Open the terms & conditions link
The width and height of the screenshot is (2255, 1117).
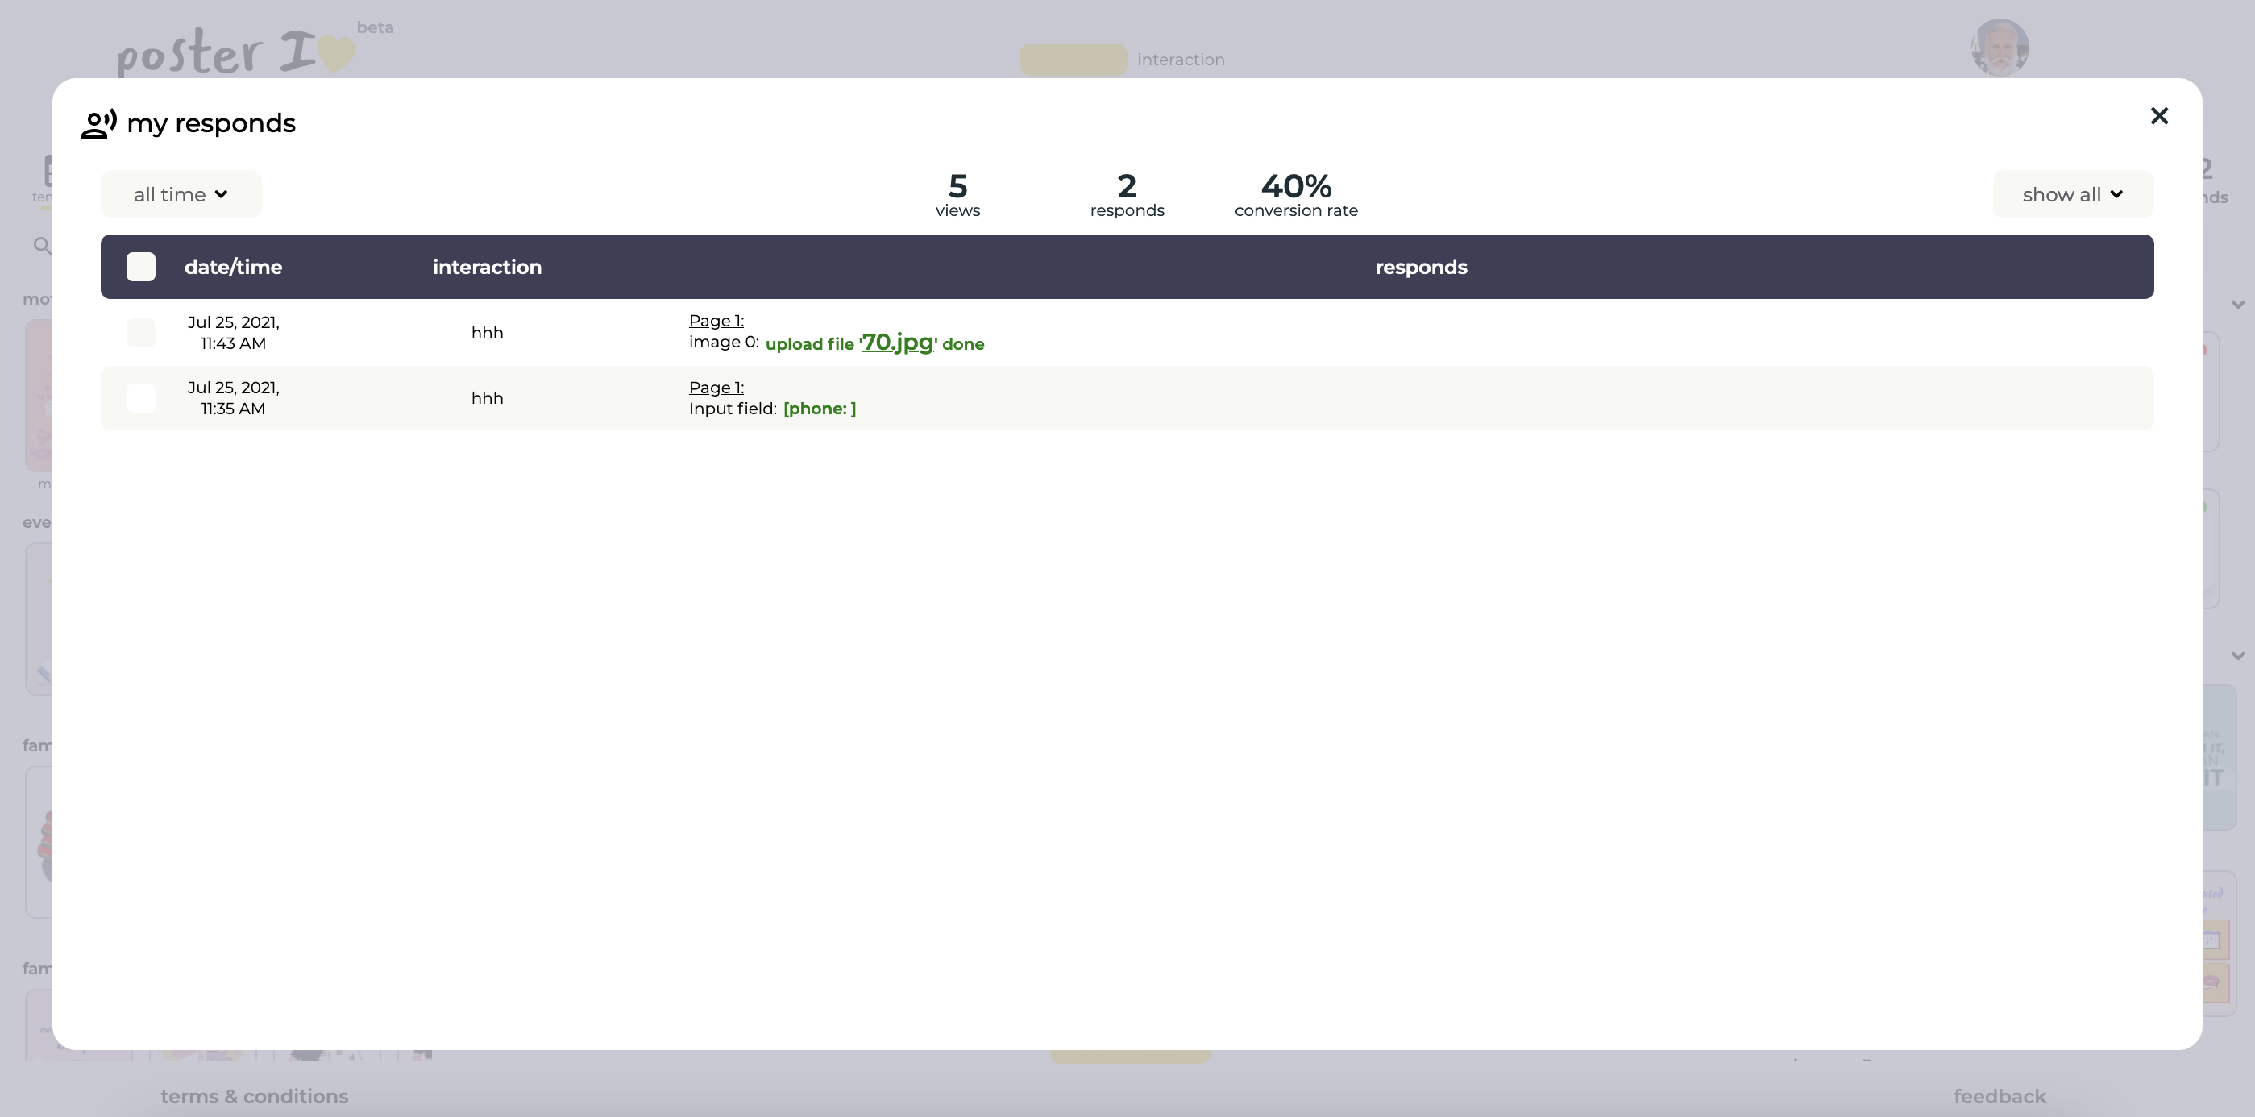[x=254, y=1096]
